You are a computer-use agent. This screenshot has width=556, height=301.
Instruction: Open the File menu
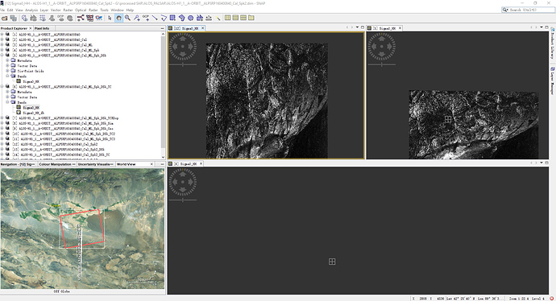tap(2, 10)
